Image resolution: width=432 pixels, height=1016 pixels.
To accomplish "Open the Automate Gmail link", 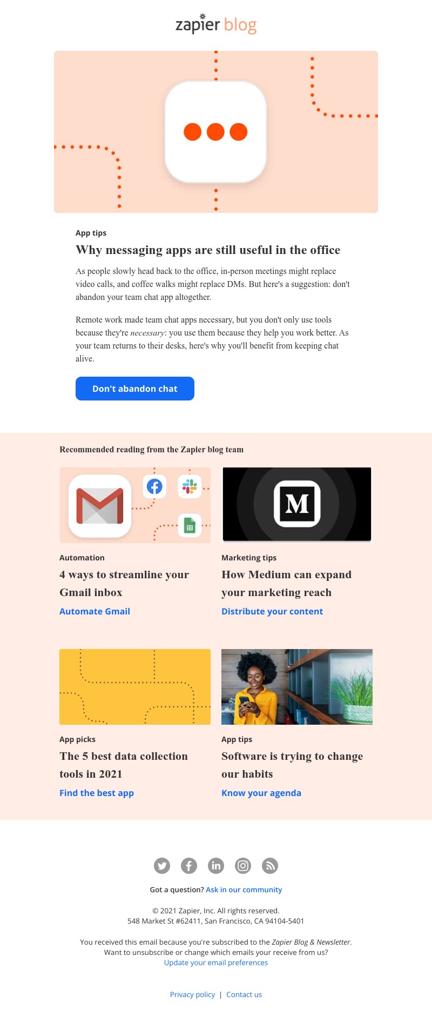I will [94, 611].
